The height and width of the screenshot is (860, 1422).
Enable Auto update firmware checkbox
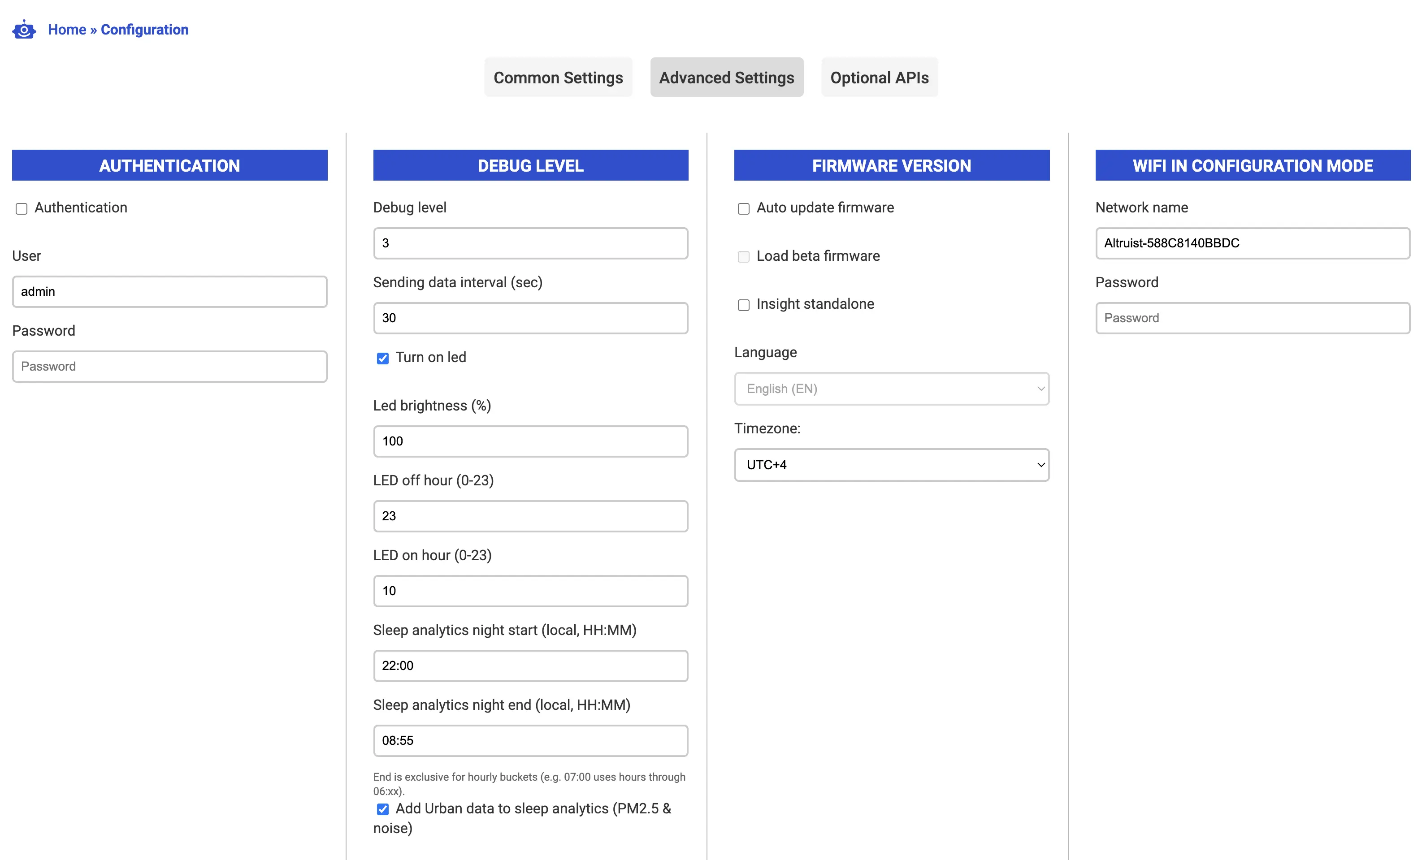(x=743, y=209)
